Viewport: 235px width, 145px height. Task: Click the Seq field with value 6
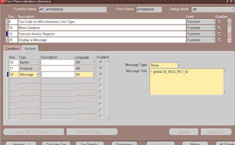click(x=13, y=22)
